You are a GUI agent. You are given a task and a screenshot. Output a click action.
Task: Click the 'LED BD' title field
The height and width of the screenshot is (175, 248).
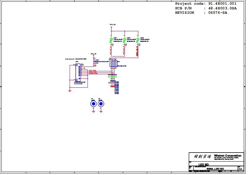[204, 165]
